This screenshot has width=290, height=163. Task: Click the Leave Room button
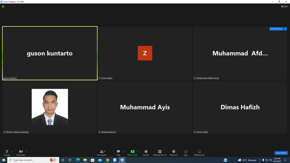click(x=281, y=153)
